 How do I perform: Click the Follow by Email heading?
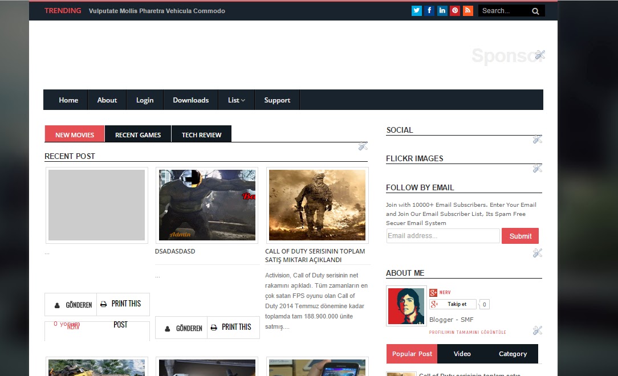[x=420, y=188]
